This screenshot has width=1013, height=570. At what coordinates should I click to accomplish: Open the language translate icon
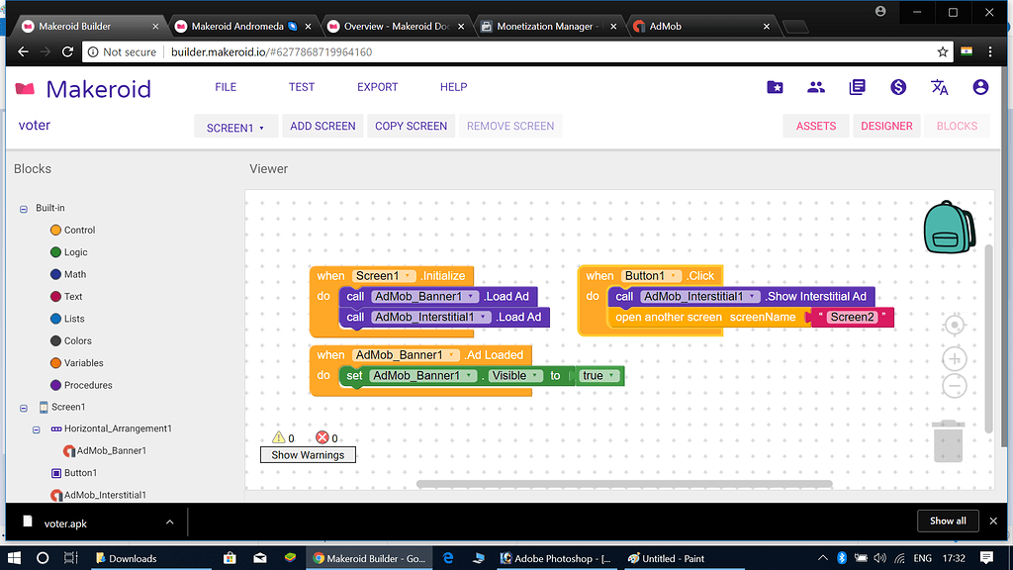point(940,87)
